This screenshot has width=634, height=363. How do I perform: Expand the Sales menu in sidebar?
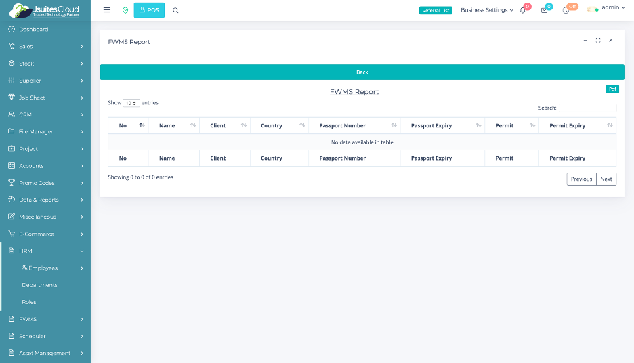point(45,47)
